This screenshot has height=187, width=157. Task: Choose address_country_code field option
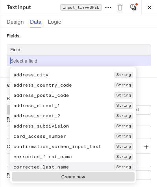(x=73, y=85)
